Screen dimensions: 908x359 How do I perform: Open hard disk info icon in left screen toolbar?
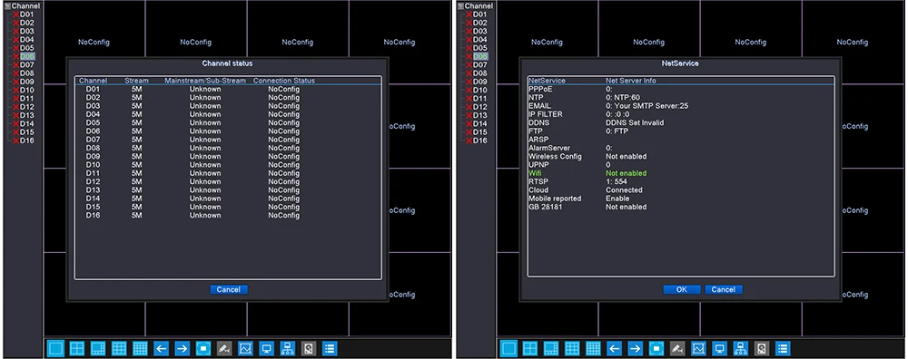coord(308,349)
